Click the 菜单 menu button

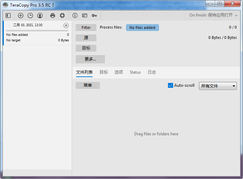(88, 85)
